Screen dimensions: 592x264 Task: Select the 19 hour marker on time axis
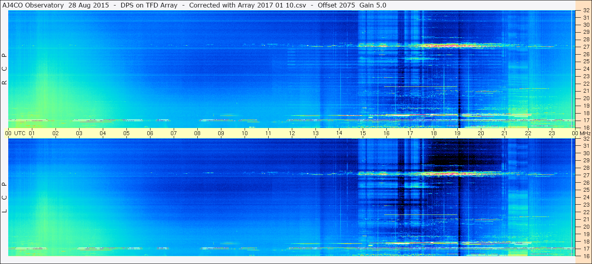tap(457, 134)
